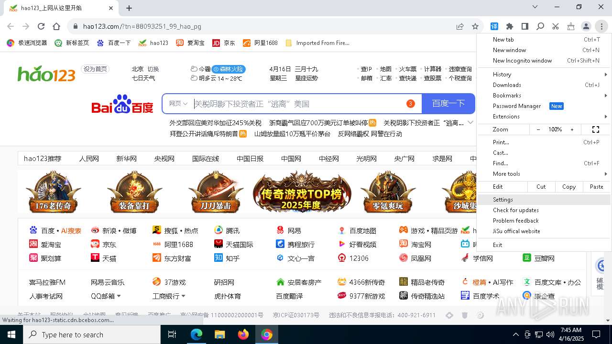Image resolution: width=612 pixels, height=344 pixels.
Task: Select Problem feedback menu item
Action: (x=544, y=221)
